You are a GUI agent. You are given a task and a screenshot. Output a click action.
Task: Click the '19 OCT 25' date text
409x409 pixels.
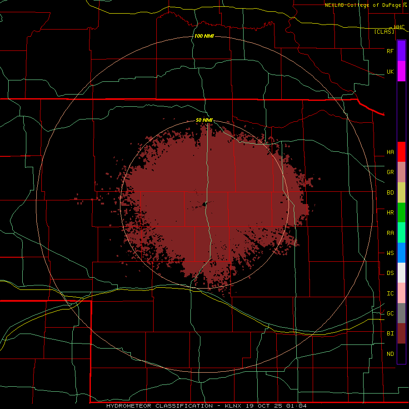pyautogui.click(x=264, y=406)
